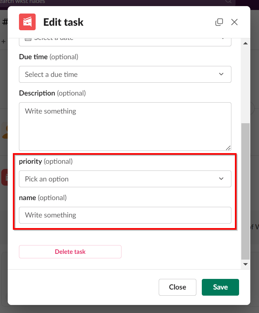Click the Description (optional) label
Viewport: 259px width, 313px height.
point(52,93)
